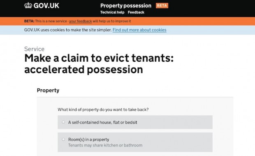Click the grey Service caption text
This screenshot has height=156, width=255.
point(34,49)
